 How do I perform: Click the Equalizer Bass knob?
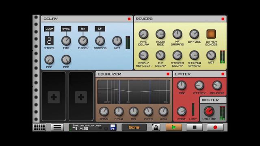pyautogui.click(x=104, y=112)
